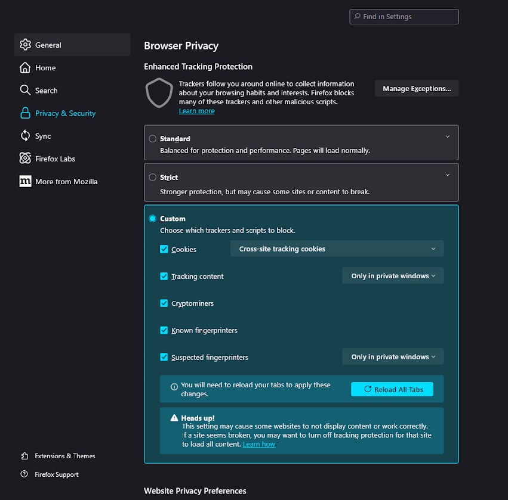Click 'Stronger protection' description text
Image resolution: width=508 pixels, height=500 pixels.
coord(264,192)
